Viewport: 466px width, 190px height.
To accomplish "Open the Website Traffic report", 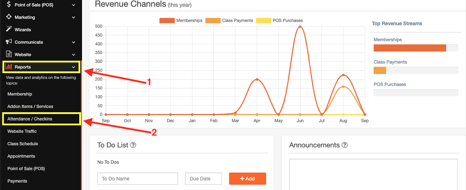I will [23, 131].
